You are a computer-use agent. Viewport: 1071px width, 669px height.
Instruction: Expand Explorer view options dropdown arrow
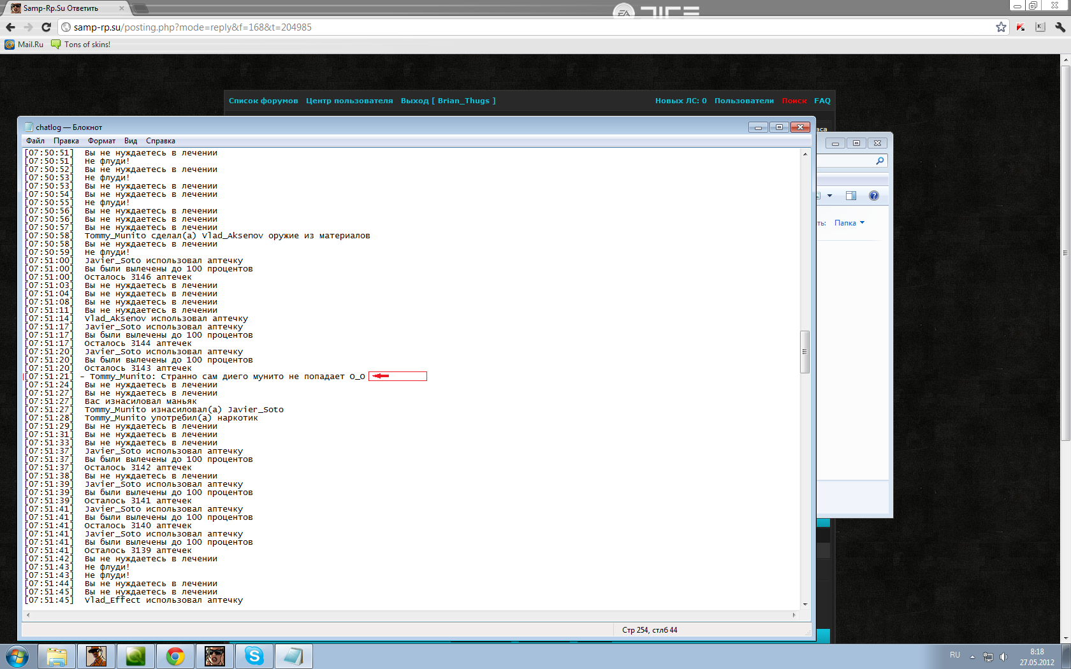[x=829, y=196]
